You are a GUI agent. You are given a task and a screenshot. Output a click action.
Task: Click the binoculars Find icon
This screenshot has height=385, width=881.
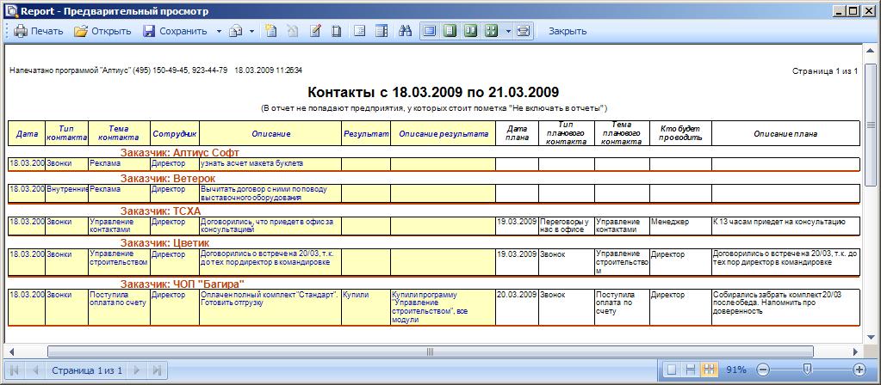[x=406, y=31]
